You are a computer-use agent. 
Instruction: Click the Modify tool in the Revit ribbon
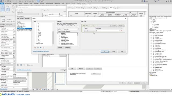[2, 8]
